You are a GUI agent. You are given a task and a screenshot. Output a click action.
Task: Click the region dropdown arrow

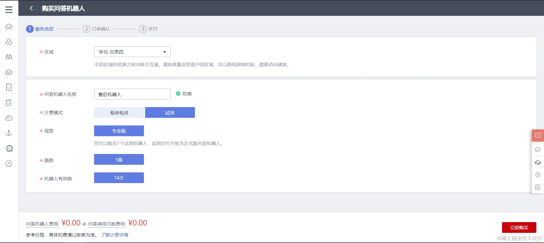click(165, 52)
